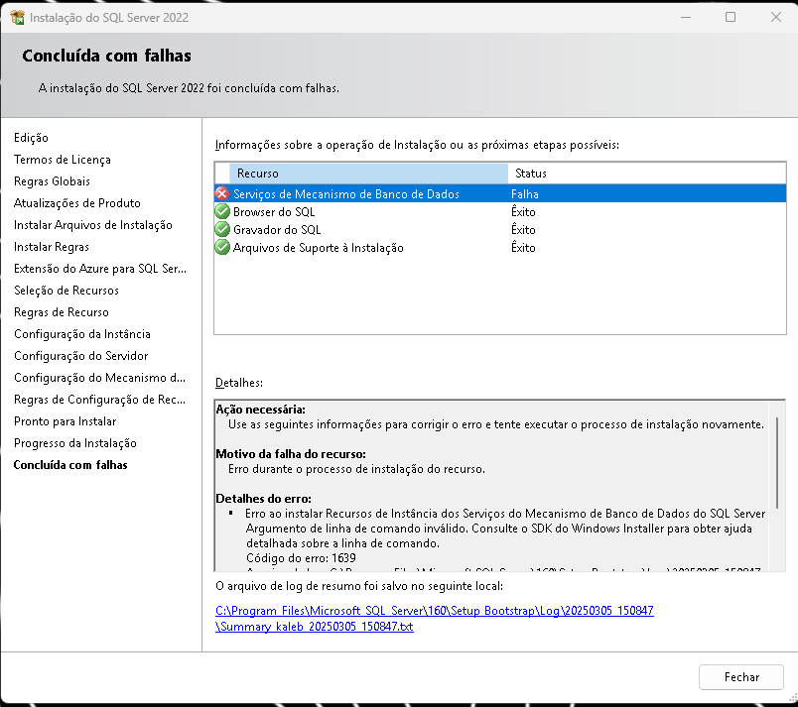Click the Ação necessária heading in details
The image size is (798, 707).
tap(261, 410)
